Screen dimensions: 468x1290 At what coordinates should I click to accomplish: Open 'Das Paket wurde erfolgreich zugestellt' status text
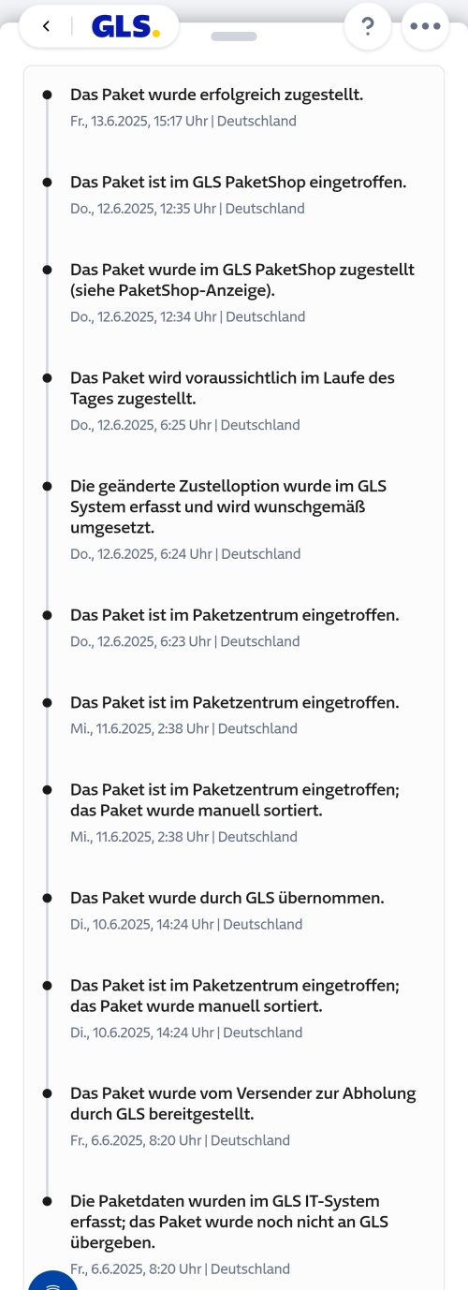tap(216, 95)
